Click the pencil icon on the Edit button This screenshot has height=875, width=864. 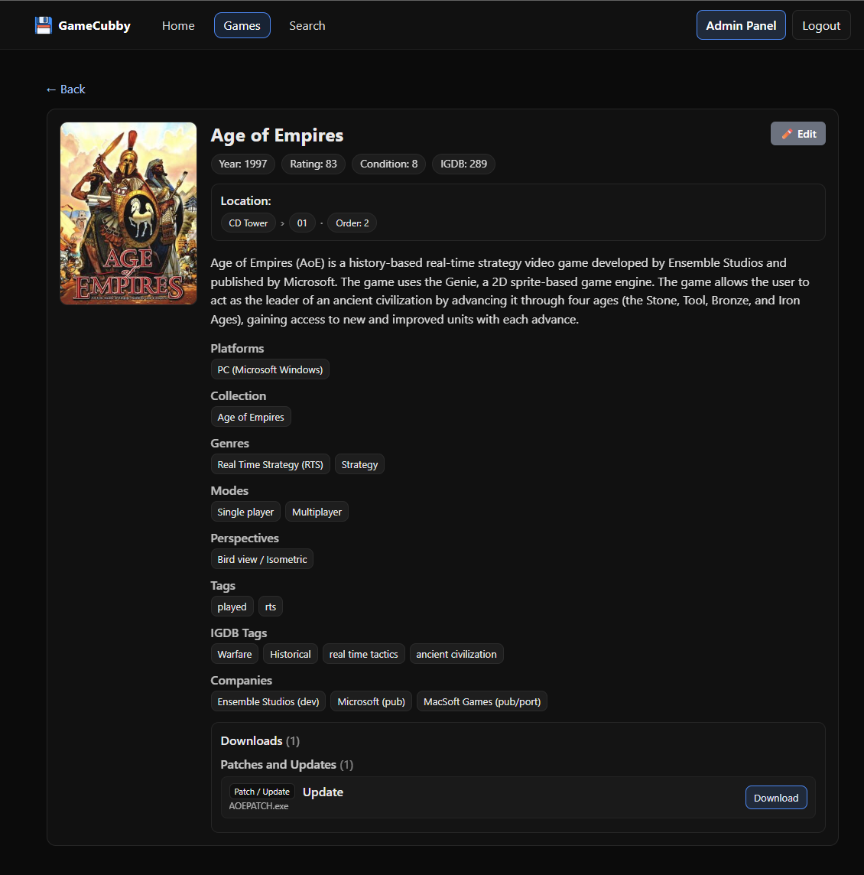787,133
